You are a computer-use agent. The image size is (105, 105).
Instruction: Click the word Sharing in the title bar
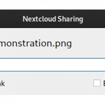(x=70, y=19)
